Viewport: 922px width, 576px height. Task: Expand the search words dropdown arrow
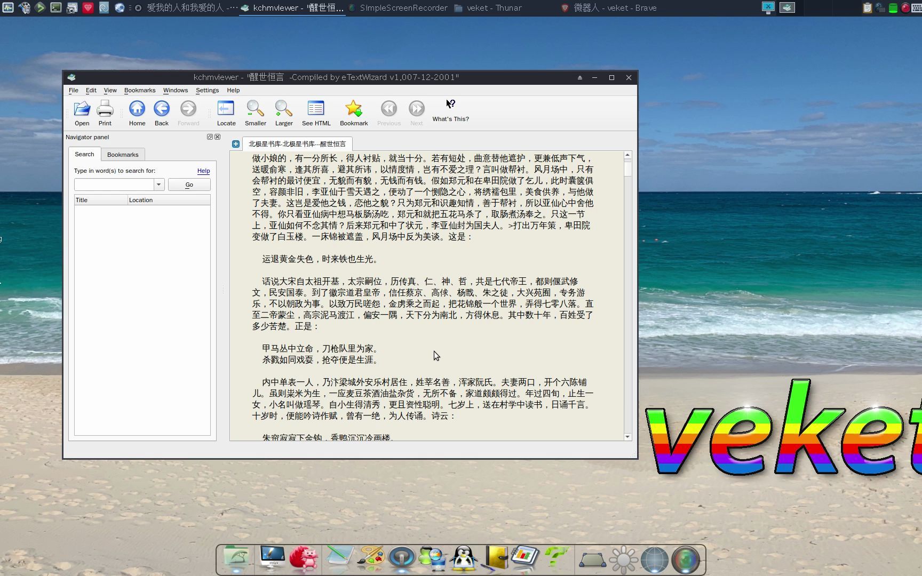point(158,185)
